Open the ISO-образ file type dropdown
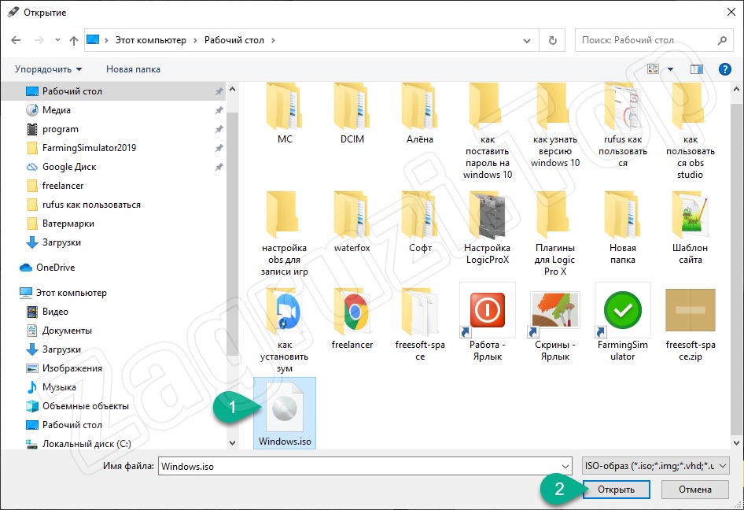 [x=654, y=466]
